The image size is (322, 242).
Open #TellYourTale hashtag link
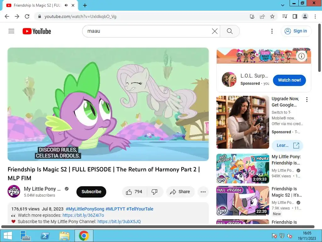tap(140, 209)
